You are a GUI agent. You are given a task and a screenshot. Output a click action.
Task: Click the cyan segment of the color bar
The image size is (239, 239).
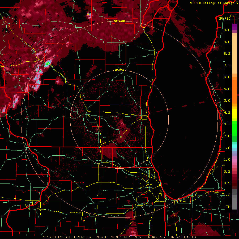click(234, 146)
